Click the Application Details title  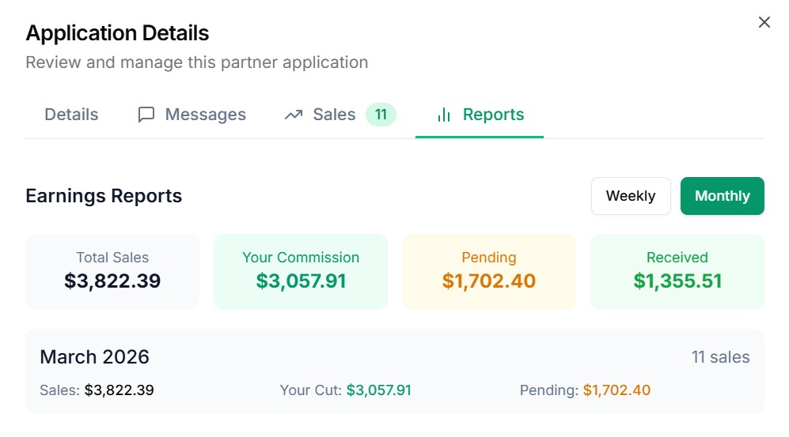pyautogui.click(x=117, y=33)
